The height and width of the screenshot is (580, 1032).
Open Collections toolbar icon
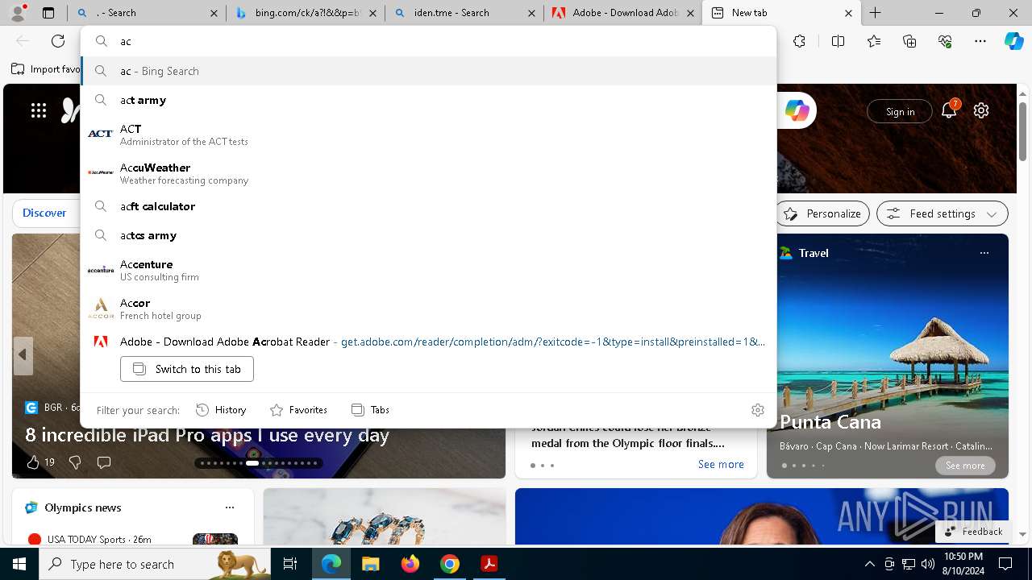(x=909, y=41)
